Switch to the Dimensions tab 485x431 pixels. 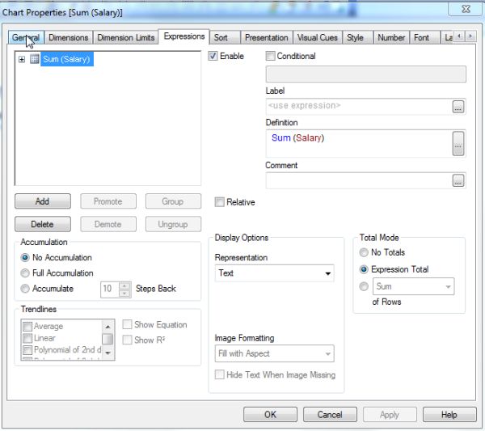click(x=69, y=38)
